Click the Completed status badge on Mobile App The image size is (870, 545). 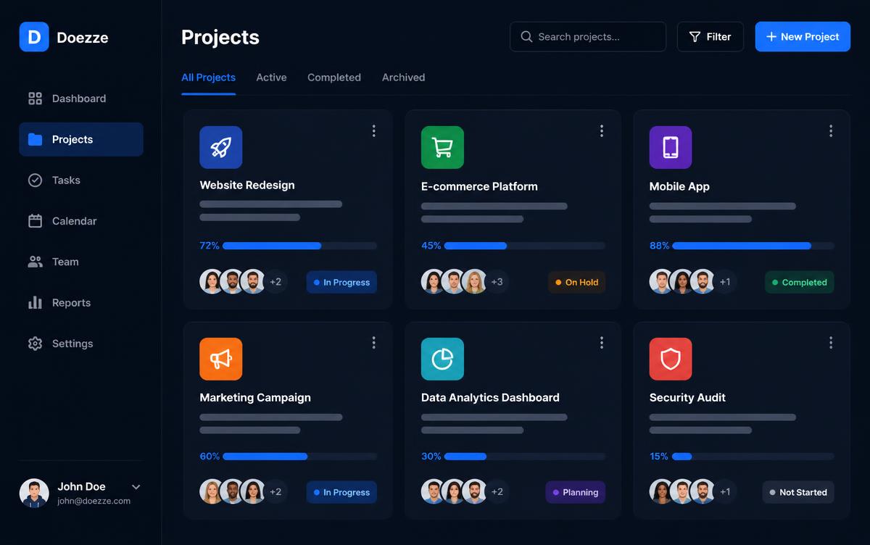(x=800, y=283)
